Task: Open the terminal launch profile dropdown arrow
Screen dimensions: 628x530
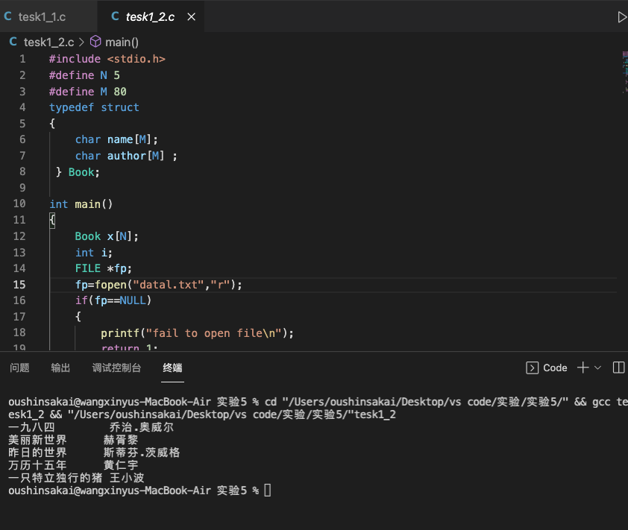Action: (x=597, y=367)
